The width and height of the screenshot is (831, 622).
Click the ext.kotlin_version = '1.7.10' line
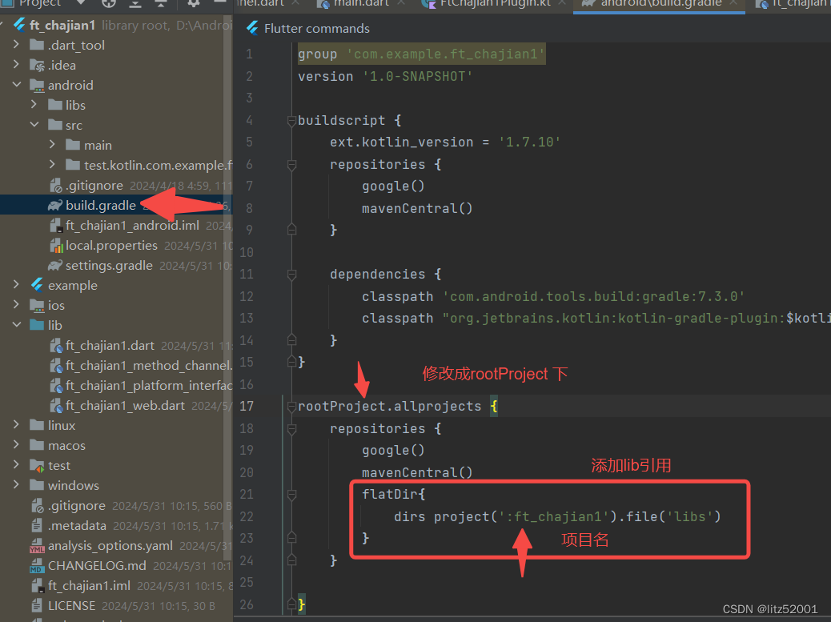click(445, 142)
